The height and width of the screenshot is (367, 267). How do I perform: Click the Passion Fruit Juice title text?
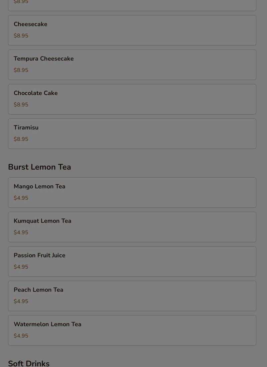(x=39, y=255)
